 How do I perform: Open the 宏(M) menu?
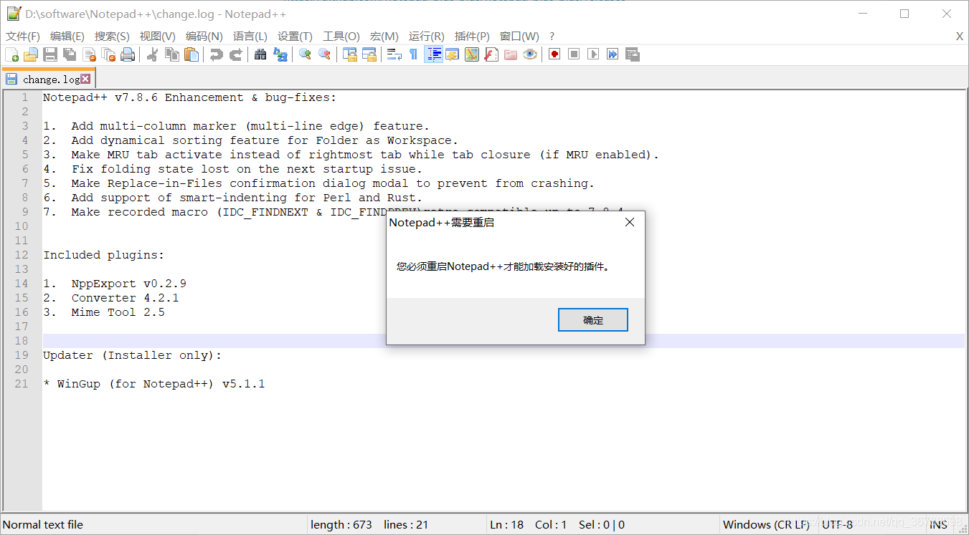coord(384,37)
